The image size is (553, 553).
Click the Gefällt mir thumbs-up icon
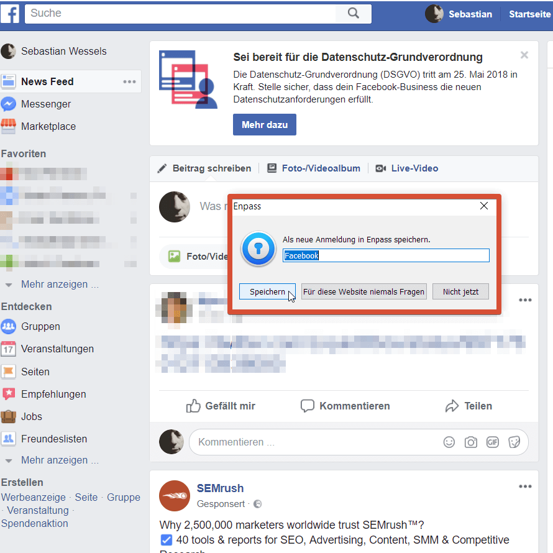point(193,406)
